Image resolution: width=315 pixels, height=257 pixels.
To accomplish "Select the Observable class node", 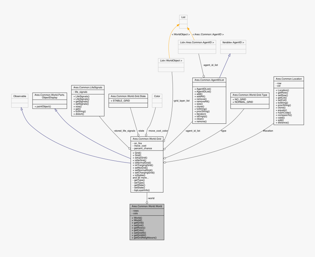I will pyautogui.click(x=19, y=96).
